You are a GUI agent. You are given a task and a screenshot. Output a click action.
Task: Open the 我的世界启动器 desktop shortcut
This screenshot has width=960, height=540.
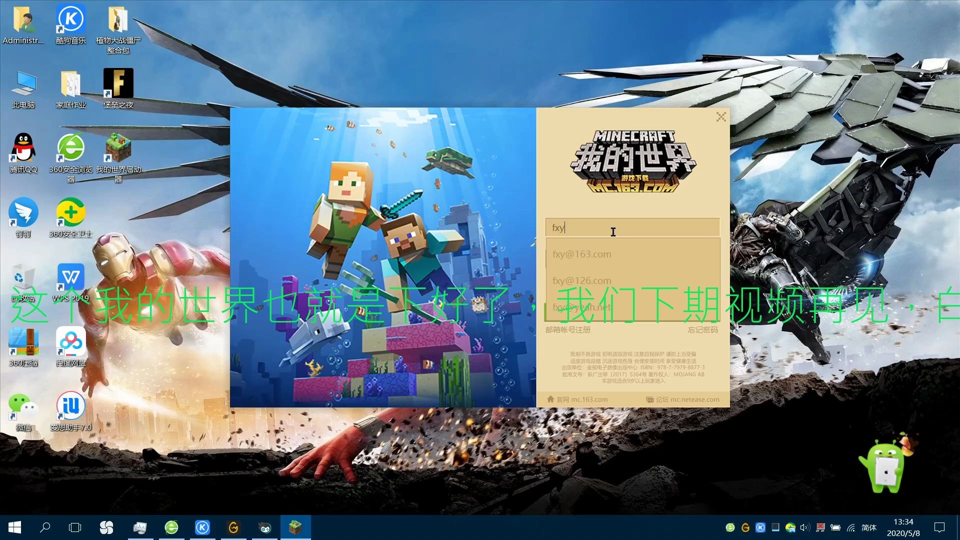point(118,158)
